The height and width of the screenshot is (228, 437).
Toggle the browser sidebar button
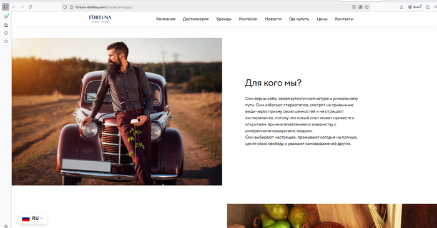click(x=6, y=7)
